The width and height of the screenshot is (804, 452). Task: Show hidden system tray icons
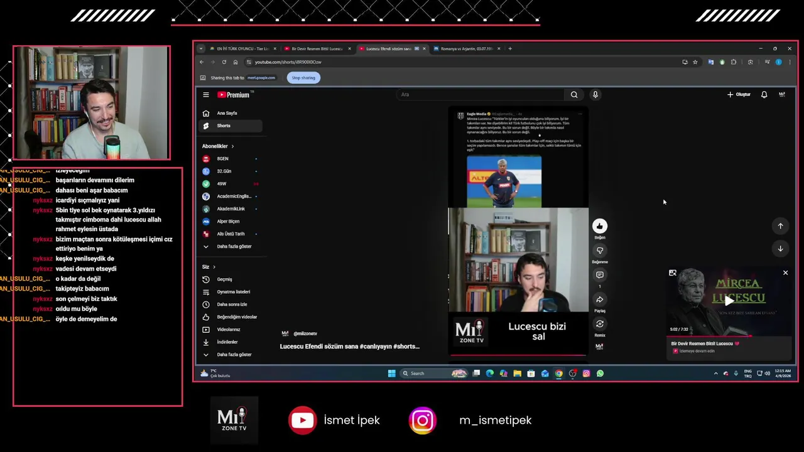(x=715, y=374)
